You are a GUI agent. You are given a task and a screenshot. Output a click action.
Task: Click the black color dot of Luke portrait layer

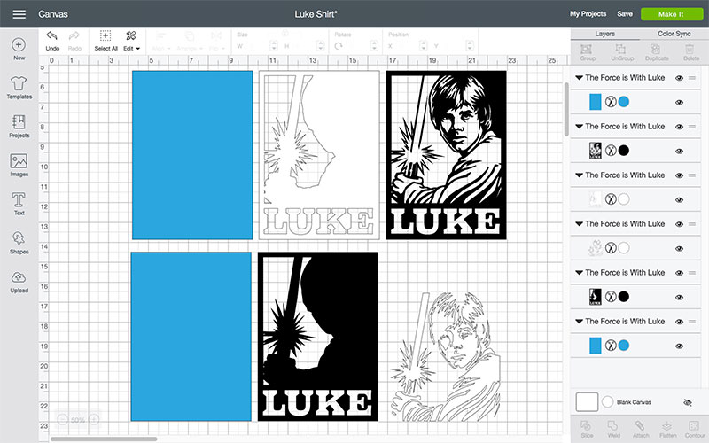click(624, 151)
